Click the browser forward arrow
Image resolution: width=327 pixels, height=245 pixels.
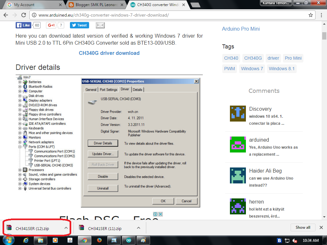point(15,15)
